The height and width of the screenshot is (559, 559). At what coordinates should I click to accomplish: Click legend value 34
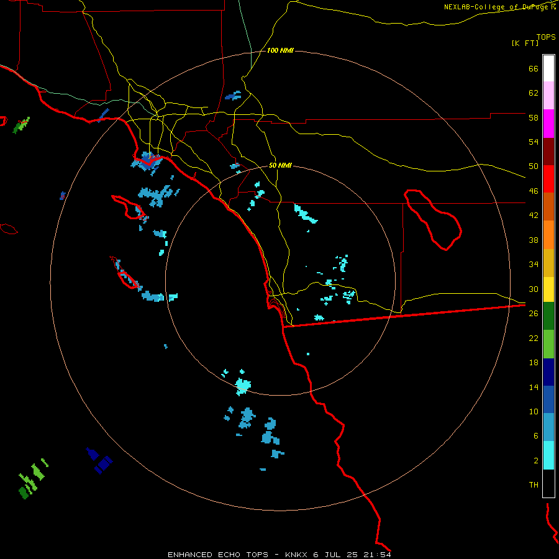click(534, 265)
